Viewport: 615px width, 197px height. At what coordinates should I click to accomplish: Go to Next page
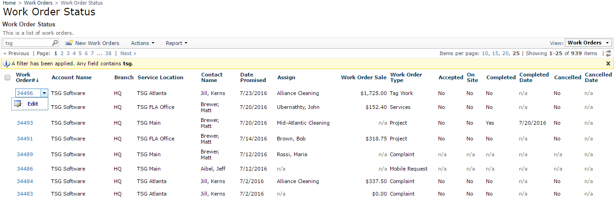(128, 53)
